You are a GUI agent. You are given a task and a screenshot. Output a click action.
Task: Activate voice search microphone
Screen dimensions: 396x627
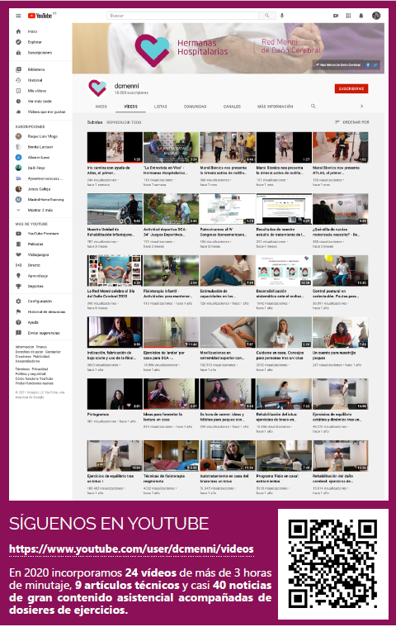pyautogui.click(x=282, y=16)
